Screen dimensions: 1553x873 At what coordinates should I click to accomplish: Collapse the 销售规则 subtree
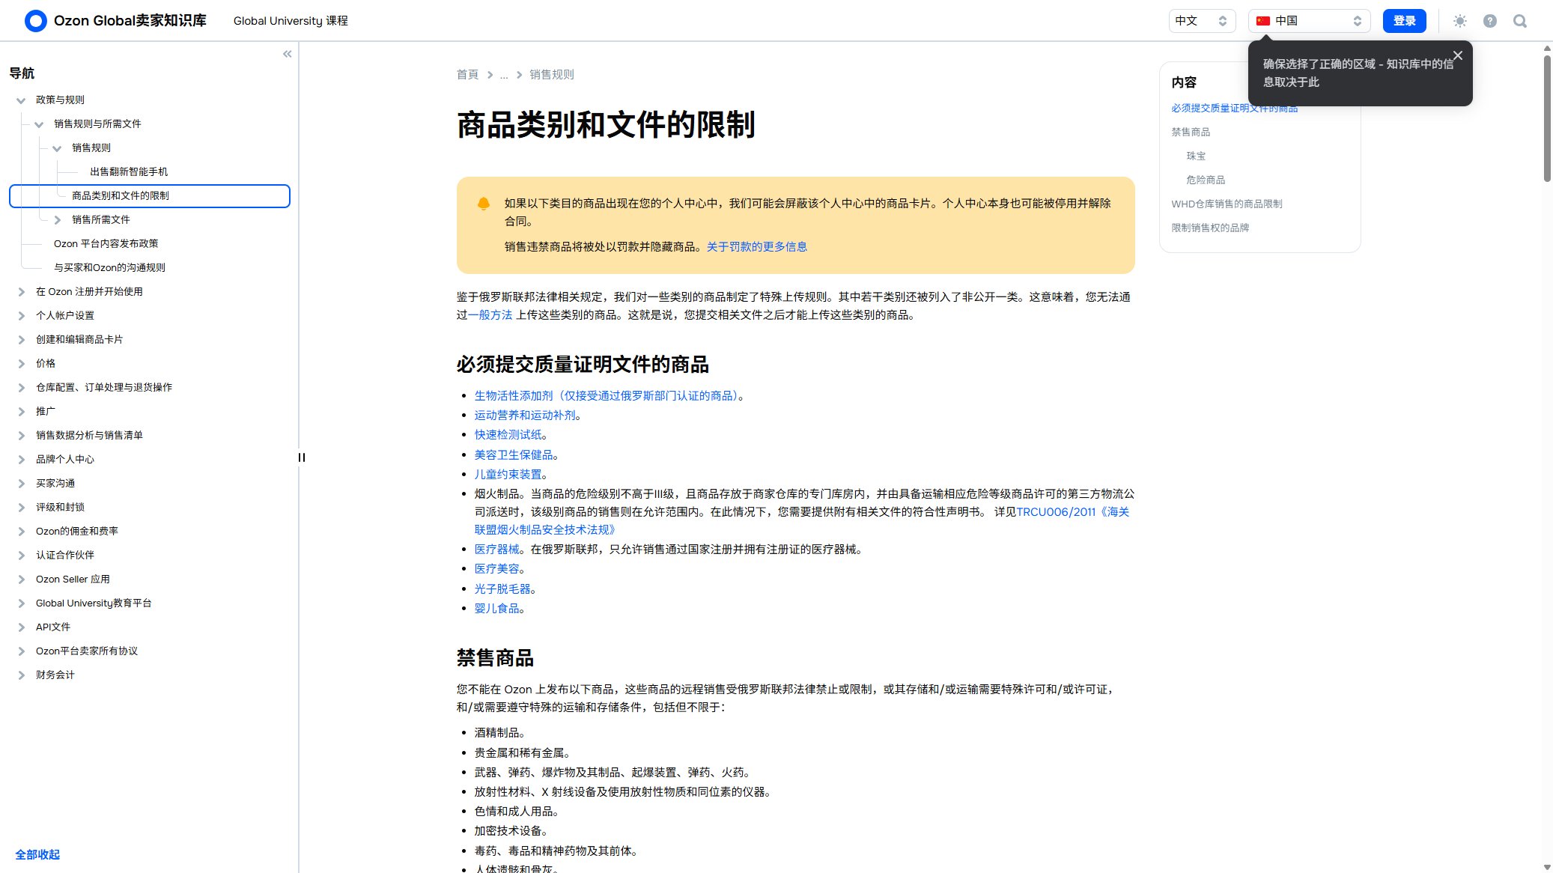click(57, 148)
